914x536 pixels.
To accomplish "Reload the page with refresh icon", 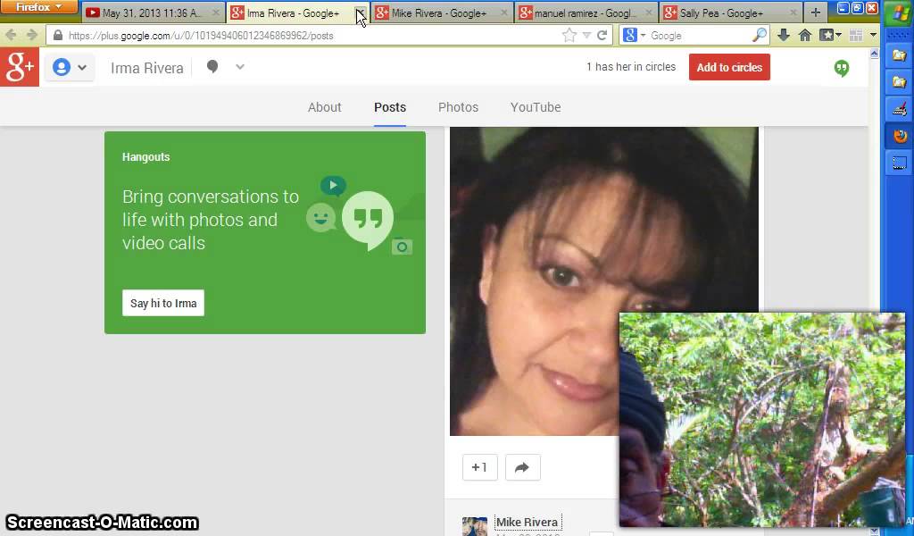I will [602, 36].
